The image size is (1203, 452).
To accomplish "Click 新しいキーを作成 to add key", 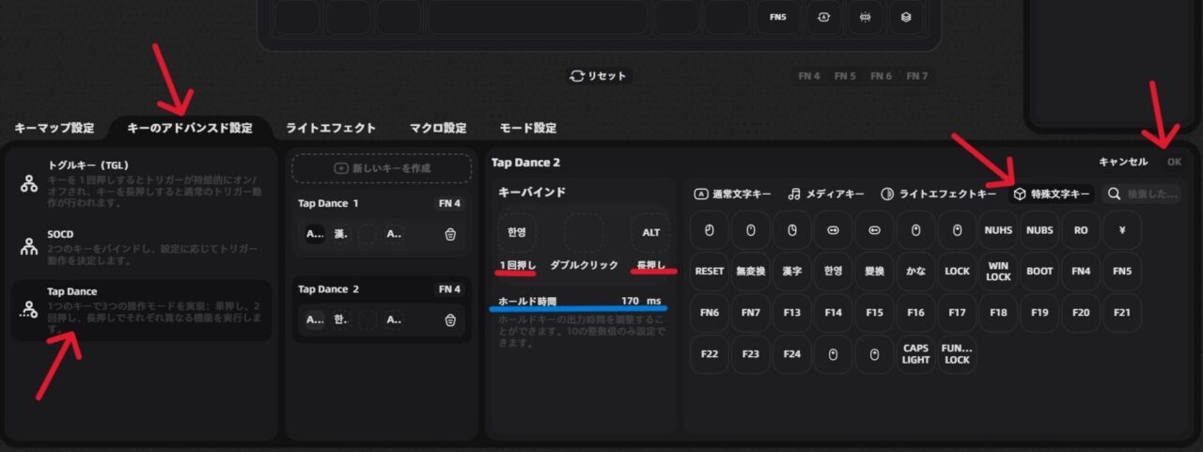I will pos(382,168).
